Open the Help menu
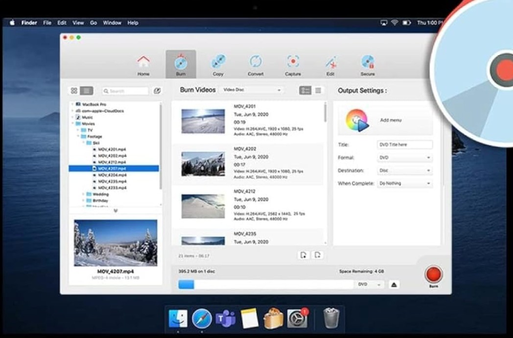 click(133, 22)
